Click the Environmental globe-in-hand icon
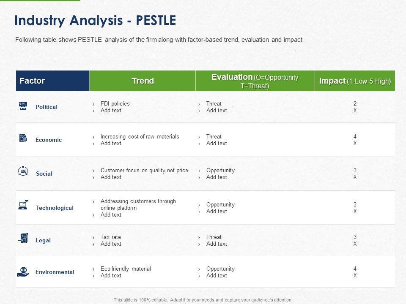406x304 pixels. pyautogui.click(x=23, y=271)
